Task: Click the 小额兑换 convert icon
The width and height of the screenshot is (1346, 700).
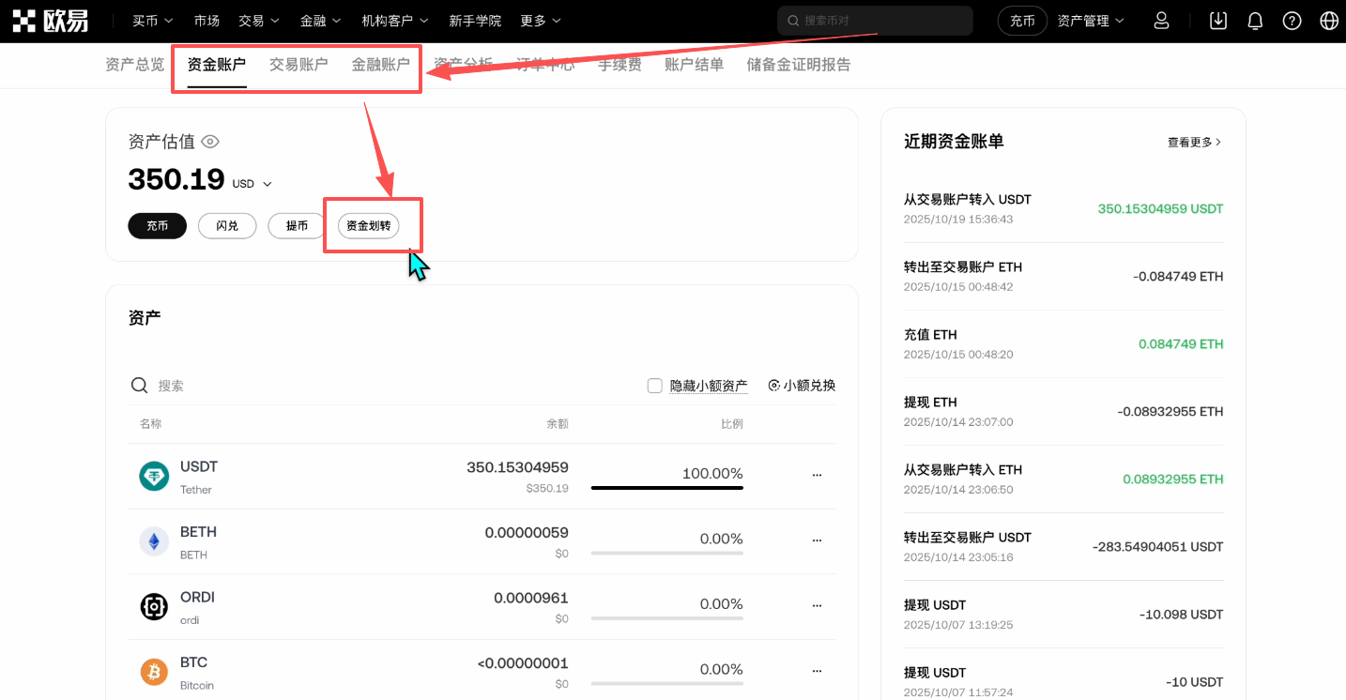Action: [x=774, y=385]
